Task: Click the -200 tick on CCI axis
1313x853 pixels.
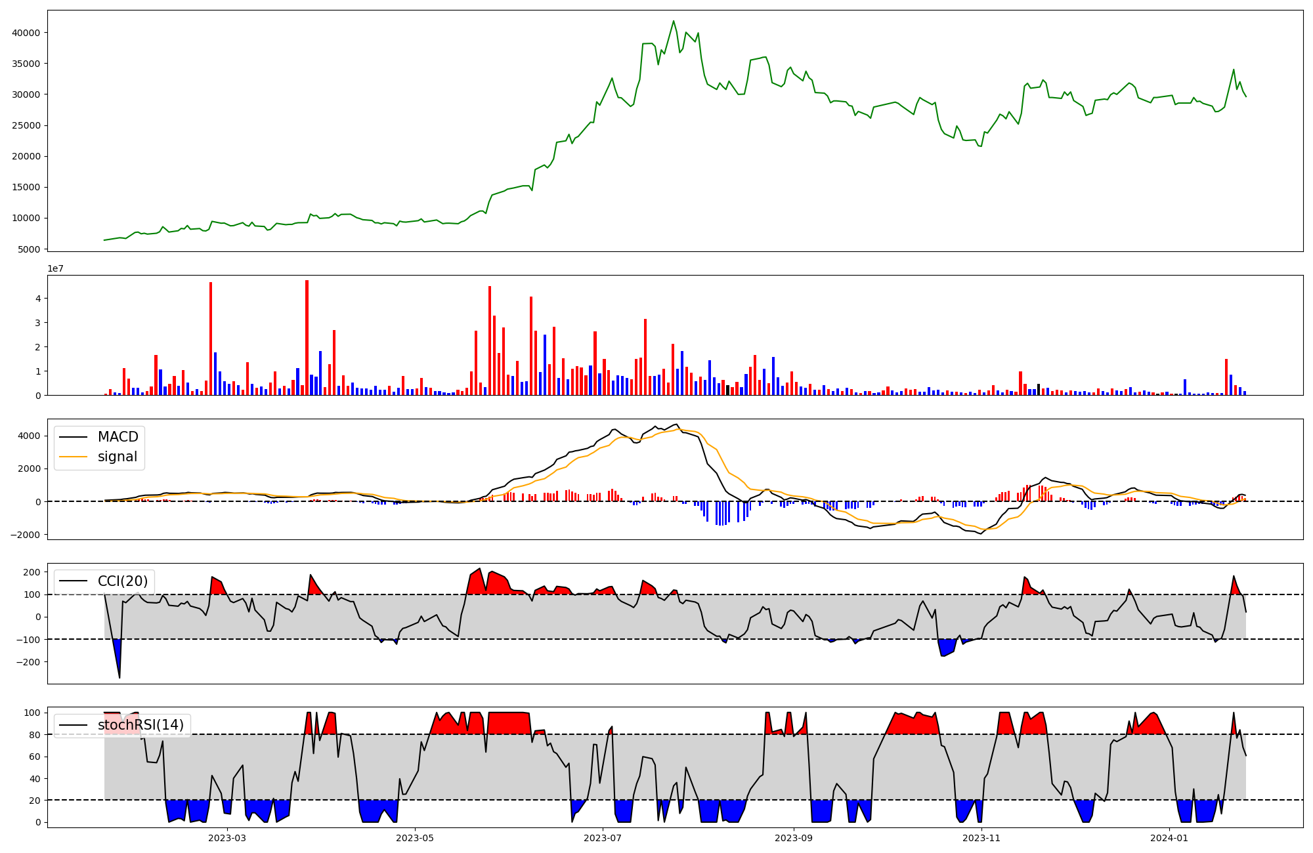Action: 29,662
